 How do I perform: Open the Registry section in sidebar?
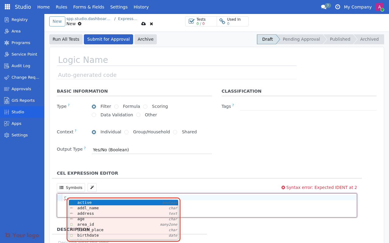click(x=19, y=19)
